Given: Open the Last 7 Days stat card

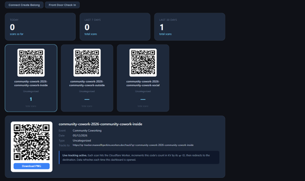Looking at the screenshot, I should (x=115, y=27).
